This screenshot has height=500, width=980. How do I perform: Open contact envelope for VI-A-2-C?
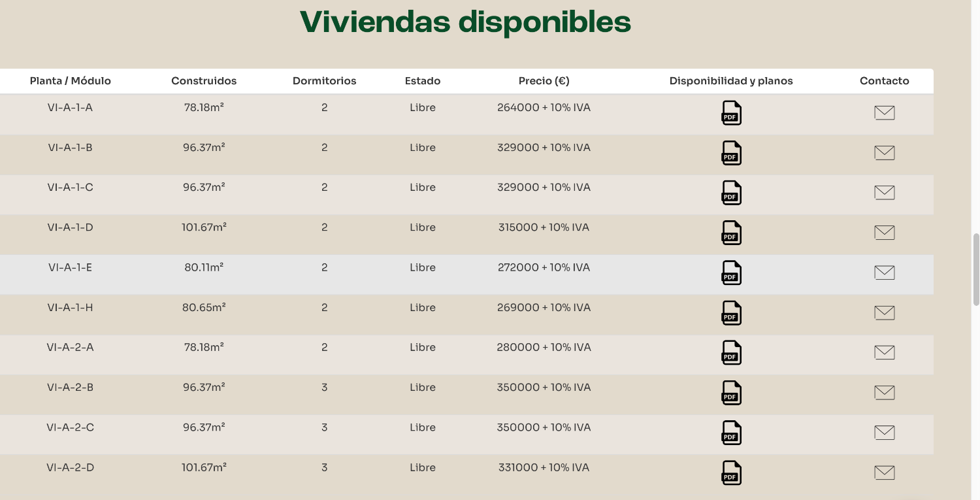click(x=884, y=433)
